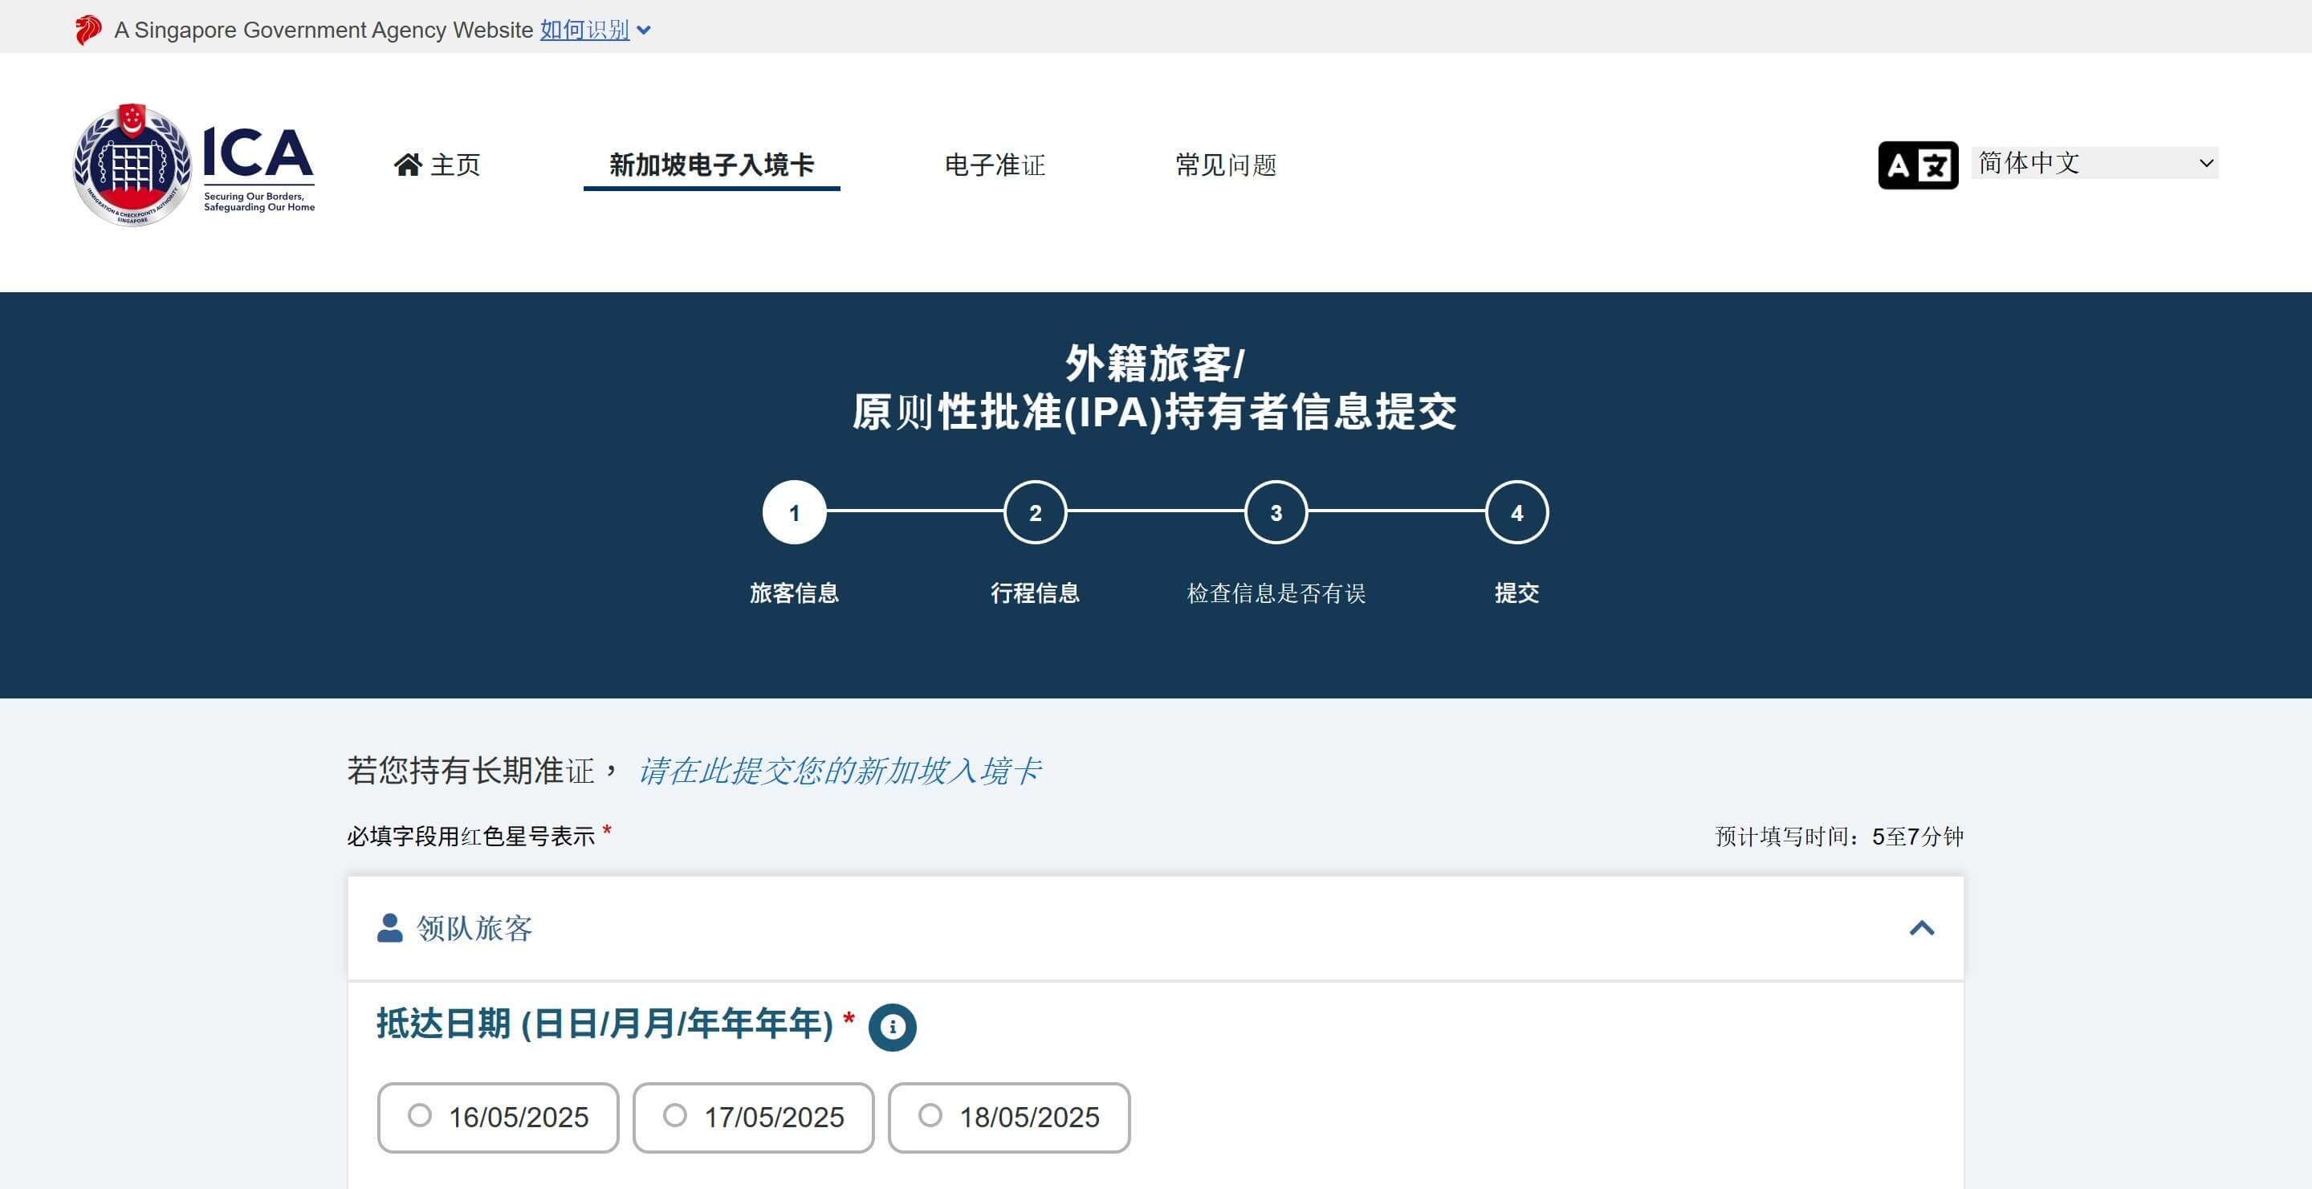
Task: Open the 新加坡电子入境卡 tab
Action: tap(710, 165)
